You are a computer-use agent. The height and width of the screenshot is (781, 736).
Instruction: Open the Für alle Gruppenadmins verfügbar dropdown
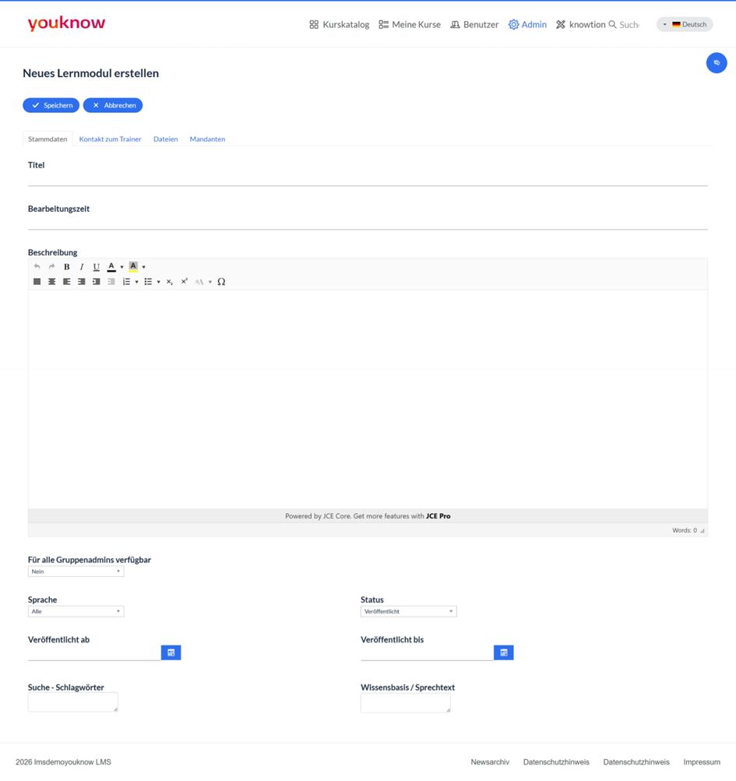(76, 572)
